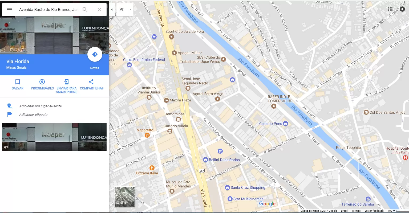409x213 pixels.
Task: Switch to Satélite view thumbnail
Action: coord(124,196)
